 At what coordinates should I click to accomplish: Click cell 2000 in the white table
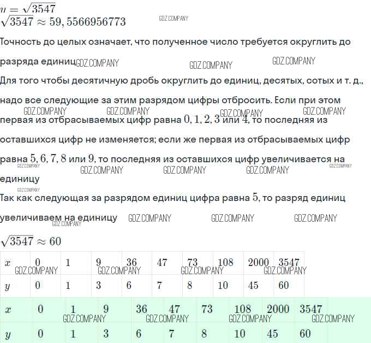pos(258,263)
